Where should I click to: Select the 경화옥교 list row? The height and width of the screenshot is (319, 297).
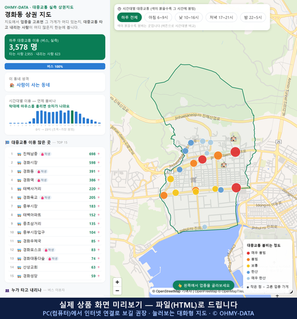click(x=55, y=198)
